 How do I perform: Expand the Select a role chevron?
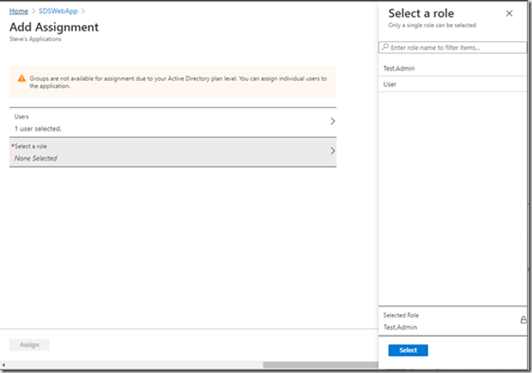(333, 151)
